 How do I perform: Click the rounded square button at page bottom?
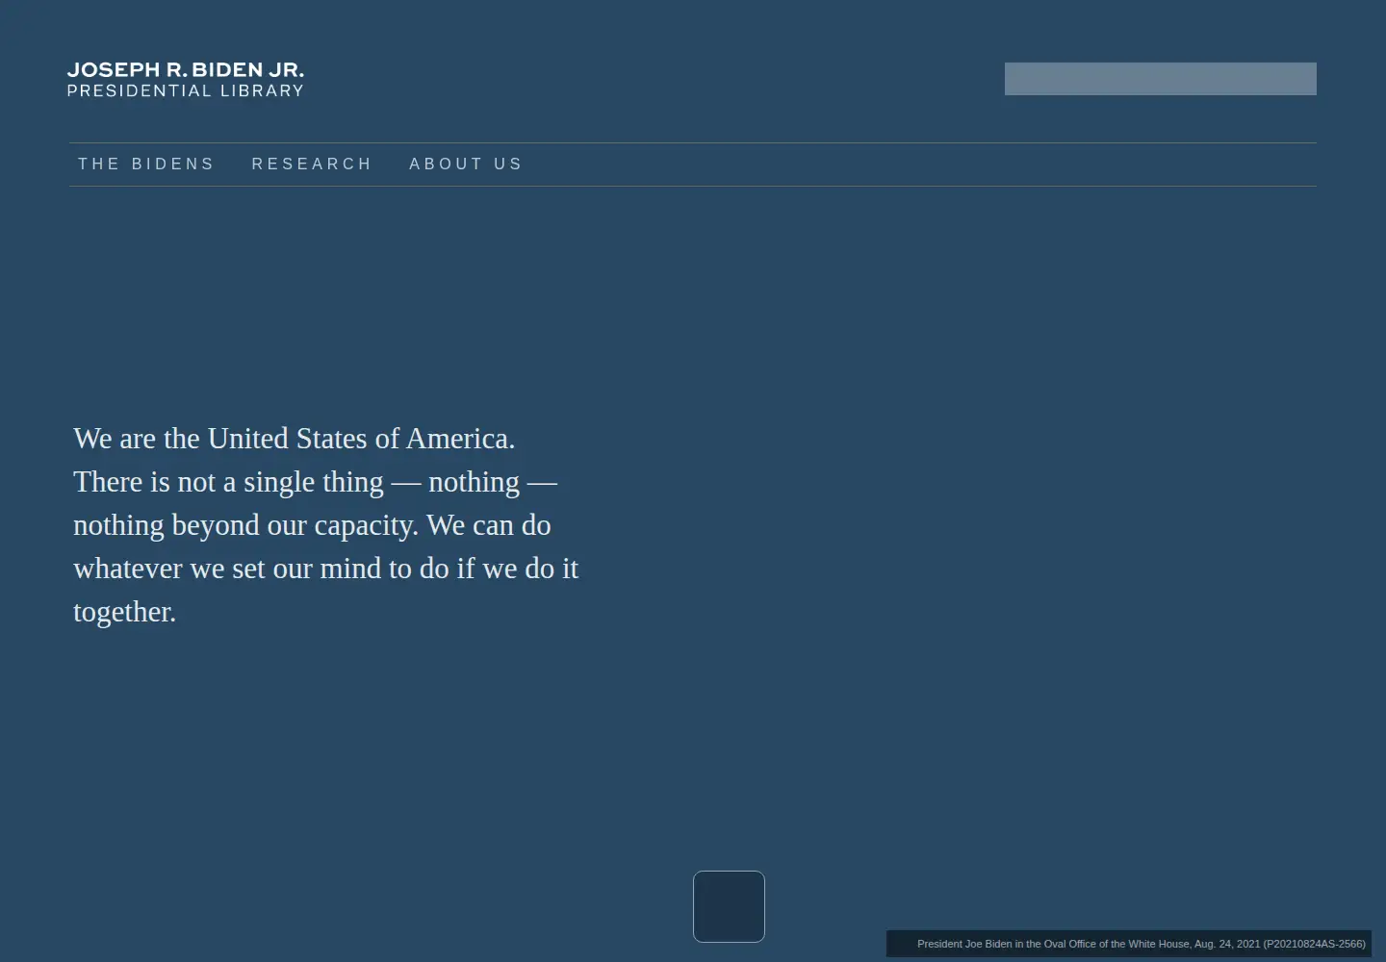[729, 906]
